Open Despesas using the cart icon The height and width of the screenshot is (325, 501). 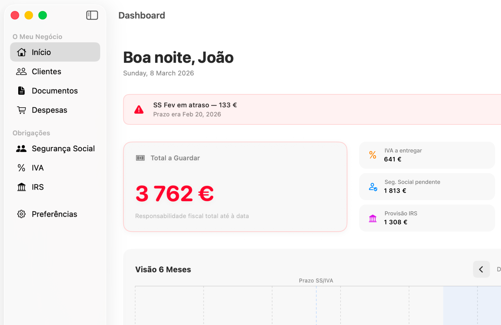tap(21, 110)
